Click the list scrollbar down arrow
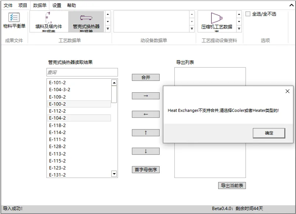 click(114, 174)
